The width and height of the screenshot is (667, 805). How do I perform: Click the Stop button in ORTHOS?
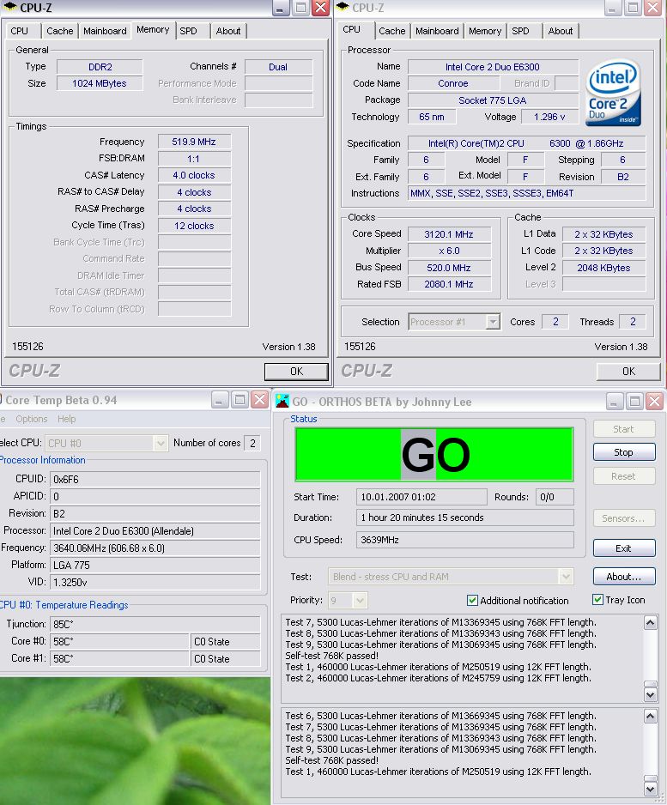(624, 452)
